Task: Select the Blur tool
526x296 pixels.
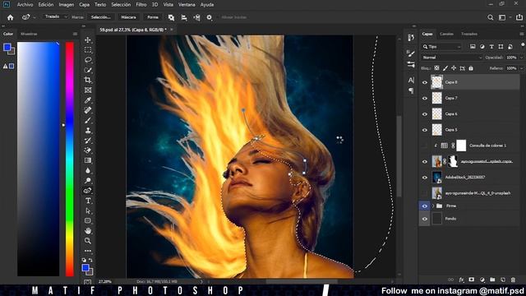Action: (x=88, y=170)
